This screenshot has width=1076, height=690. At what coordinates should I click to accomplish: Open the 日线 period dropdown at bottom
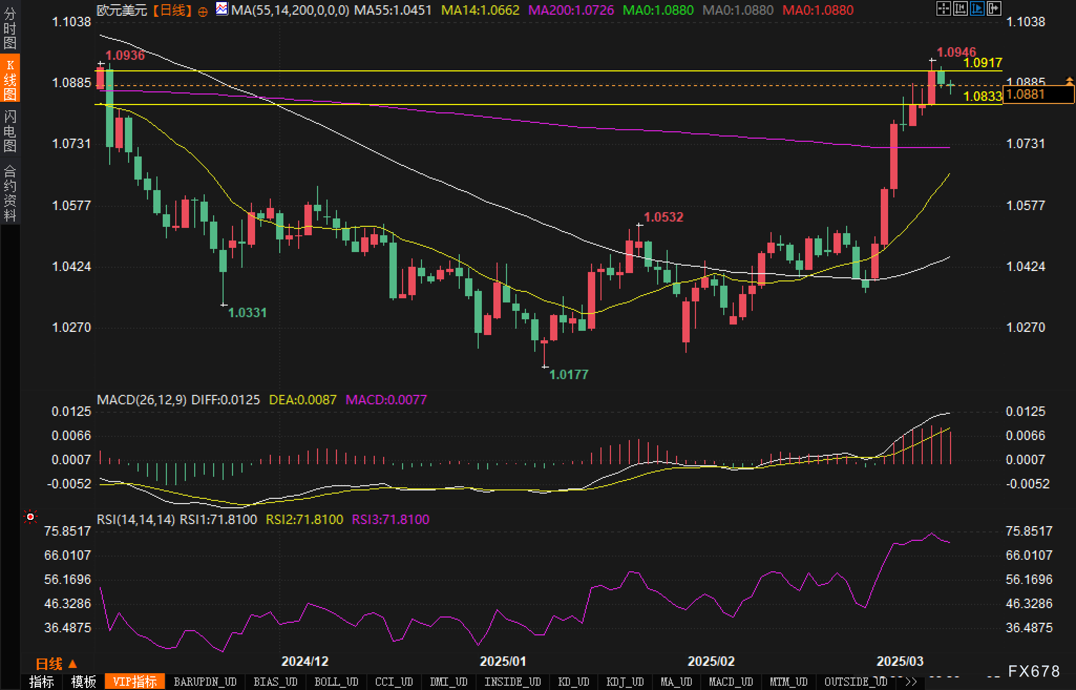pyautogui.click(x=56, y=664)
